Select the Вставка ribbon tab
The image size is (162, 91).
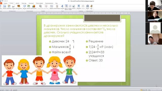coord(11,3)
